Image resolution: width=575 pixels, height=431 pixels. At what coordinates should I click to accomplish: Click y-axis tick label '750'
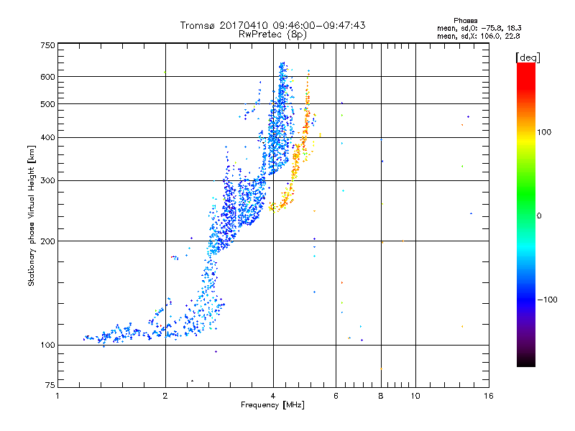click(x=47, y=45)
